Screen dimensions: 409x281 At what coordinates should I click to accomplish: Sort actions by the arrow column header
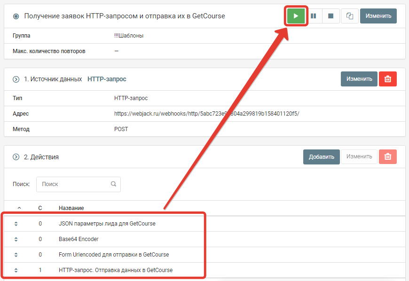tap(19, 208)
